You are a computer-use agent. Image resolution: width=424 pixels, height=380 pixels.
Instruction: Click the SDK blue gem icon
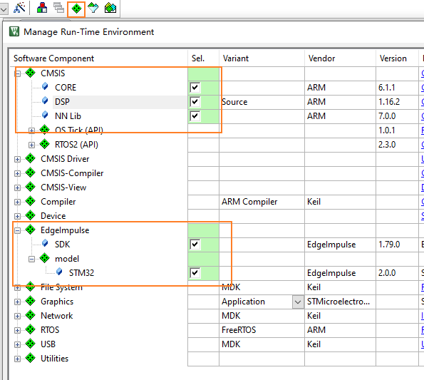(x=45, y=243)
